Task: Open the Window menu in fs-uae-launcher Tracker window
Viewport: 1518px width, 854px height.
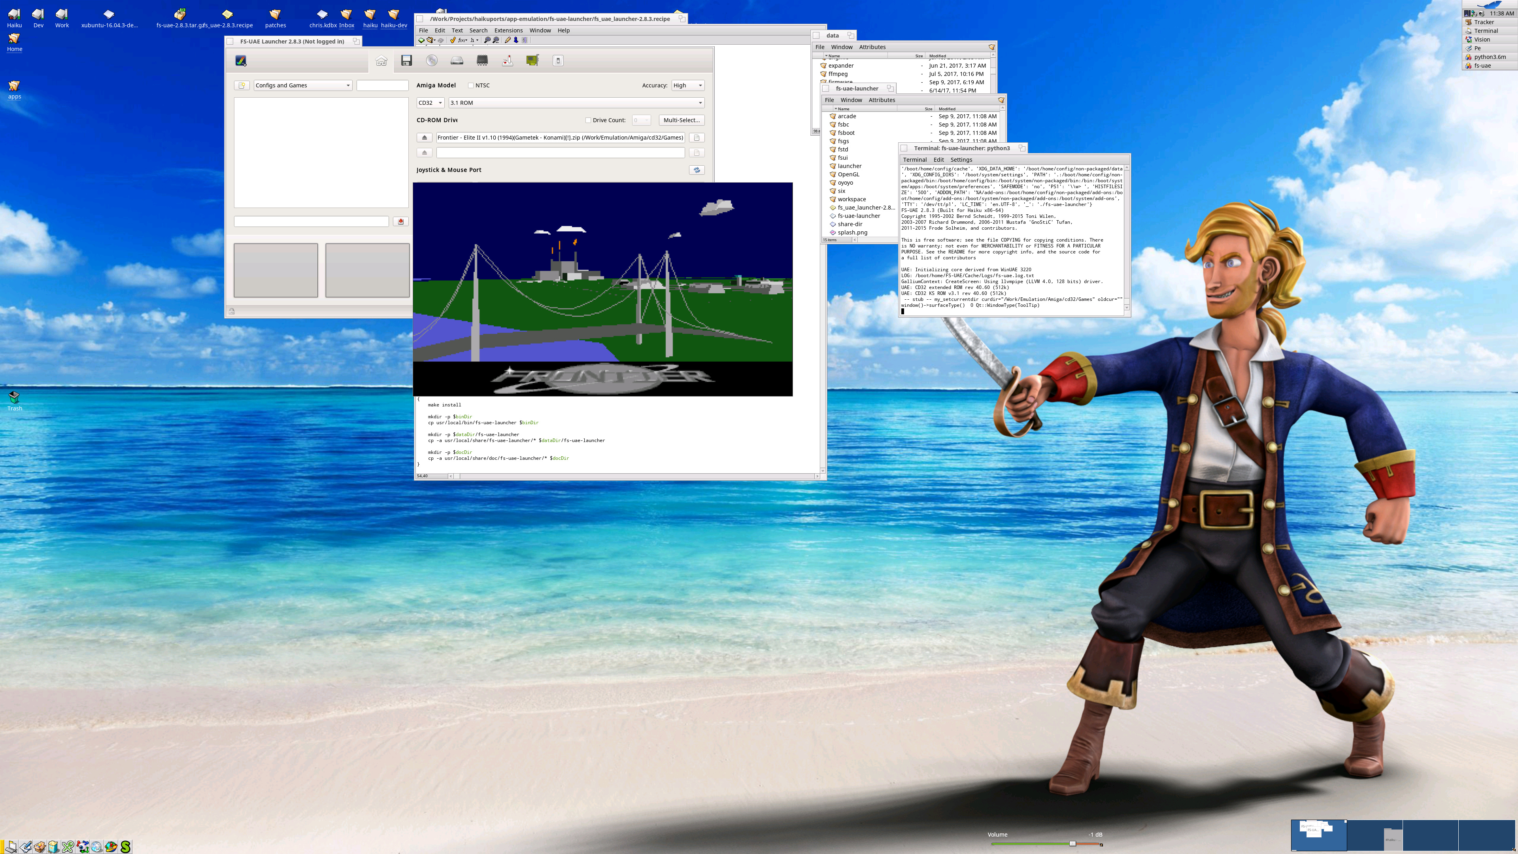Action: pos(851,100)
